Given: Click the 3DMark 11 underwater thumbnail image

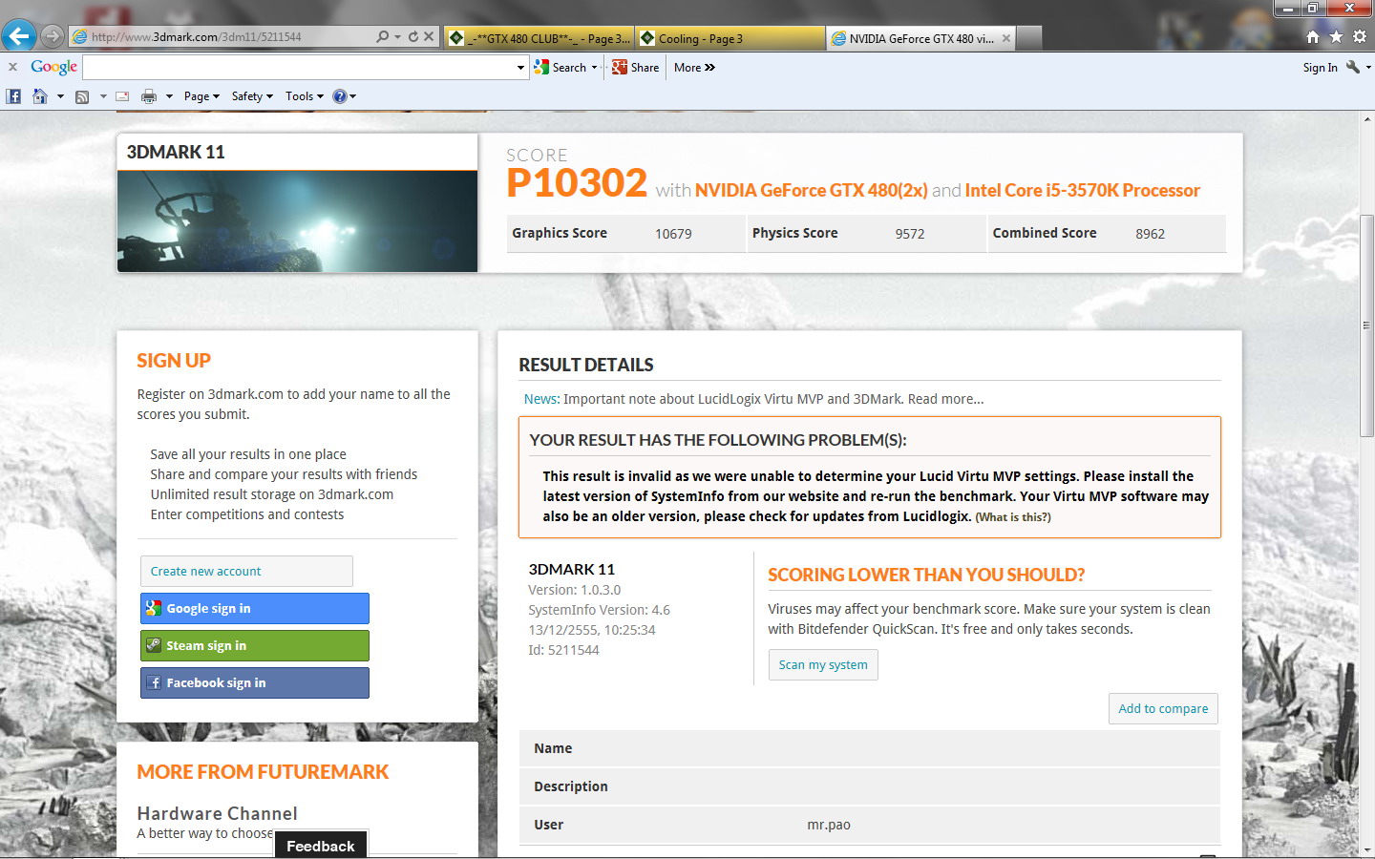Looking at the screenshot, I should click(297, 221).
